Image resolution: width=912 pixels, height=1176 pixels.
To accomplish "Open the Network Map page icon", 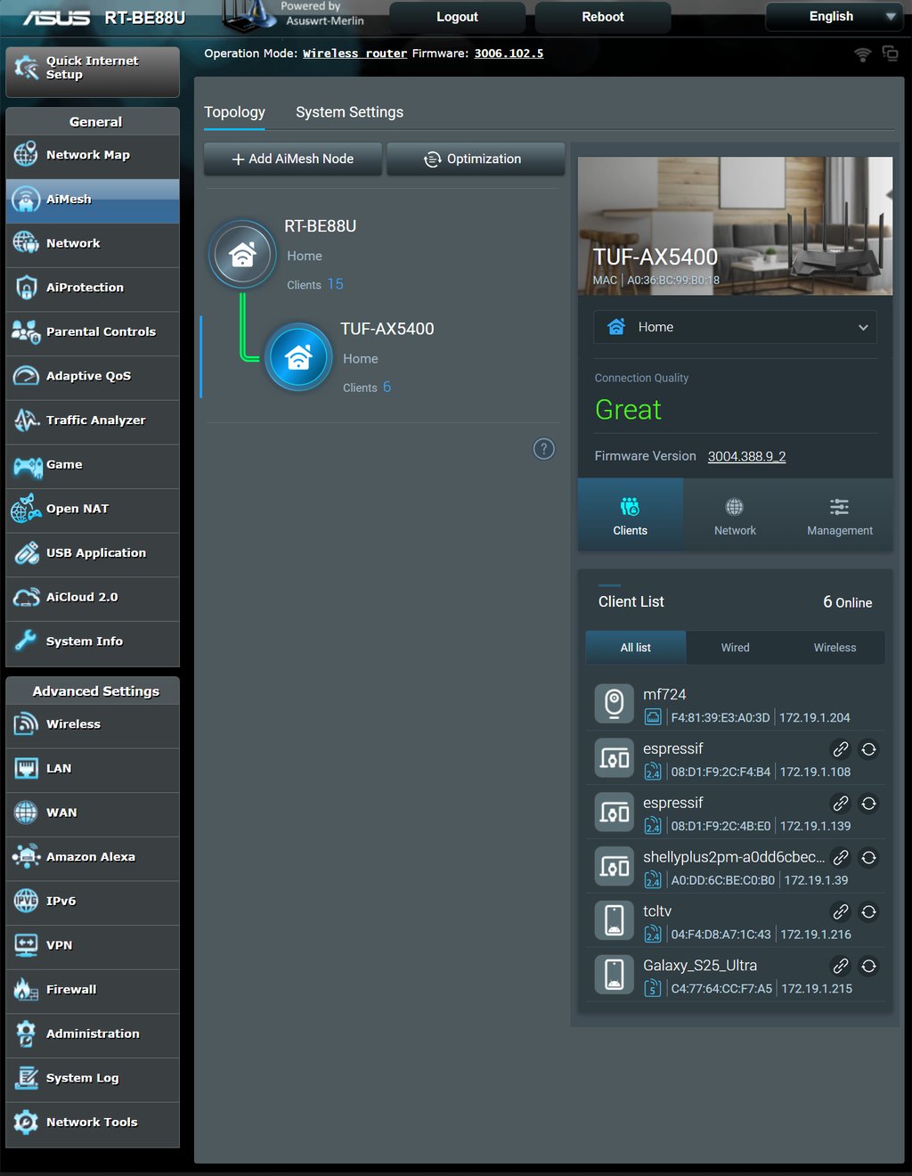I will pyautogui.click(x=26, y=154).
